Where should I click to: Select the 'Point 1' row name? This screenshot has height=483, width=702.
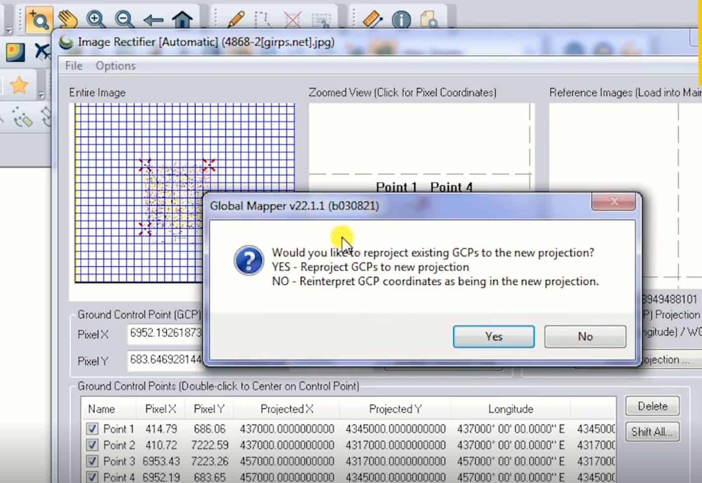[x=118, y=429]
